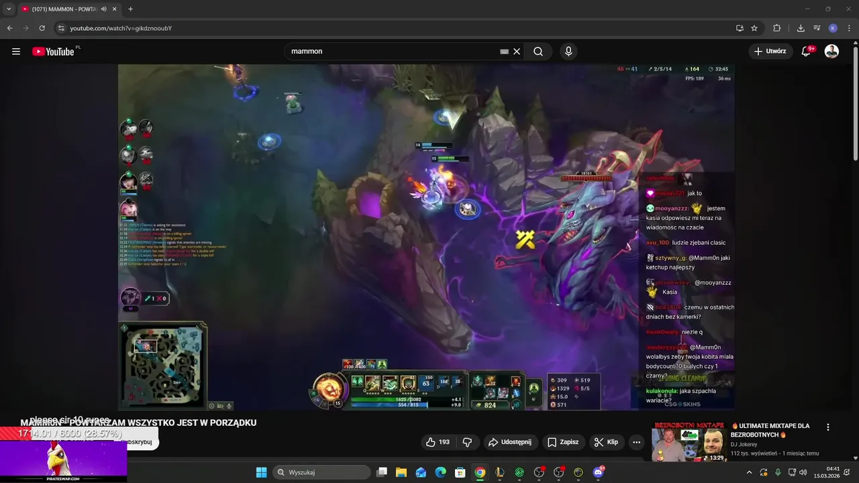Mute the tab via its speaker icon
This screenshot has height=483, width=859.
[x=104, y=9]
